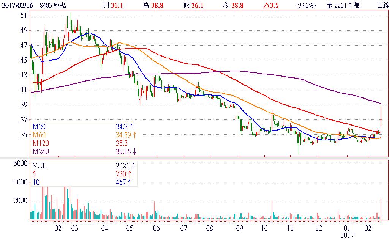Click the up arrow beside M20 value

[x=131, y=126]
